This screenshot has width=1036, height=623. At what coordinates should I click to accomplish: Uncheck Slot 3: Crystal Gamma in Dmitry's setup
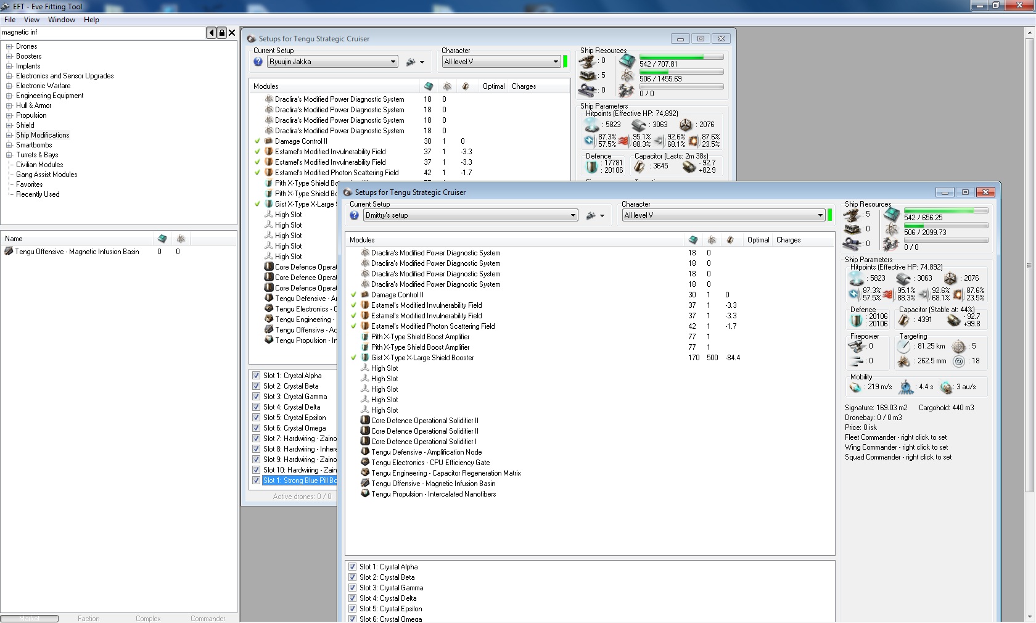coord(352,588)
